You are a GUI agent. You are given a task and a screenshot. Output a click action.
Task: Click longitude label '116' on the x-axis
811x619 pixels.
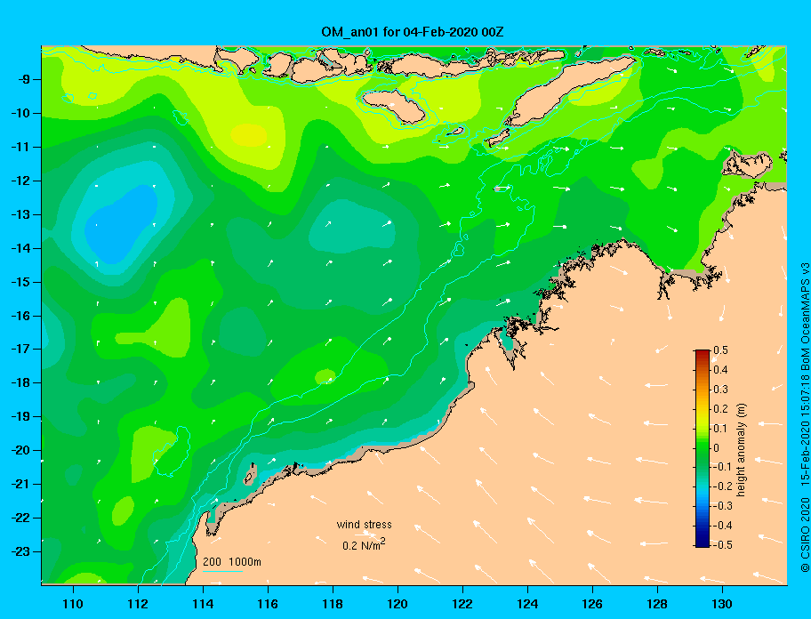(268, 604)
